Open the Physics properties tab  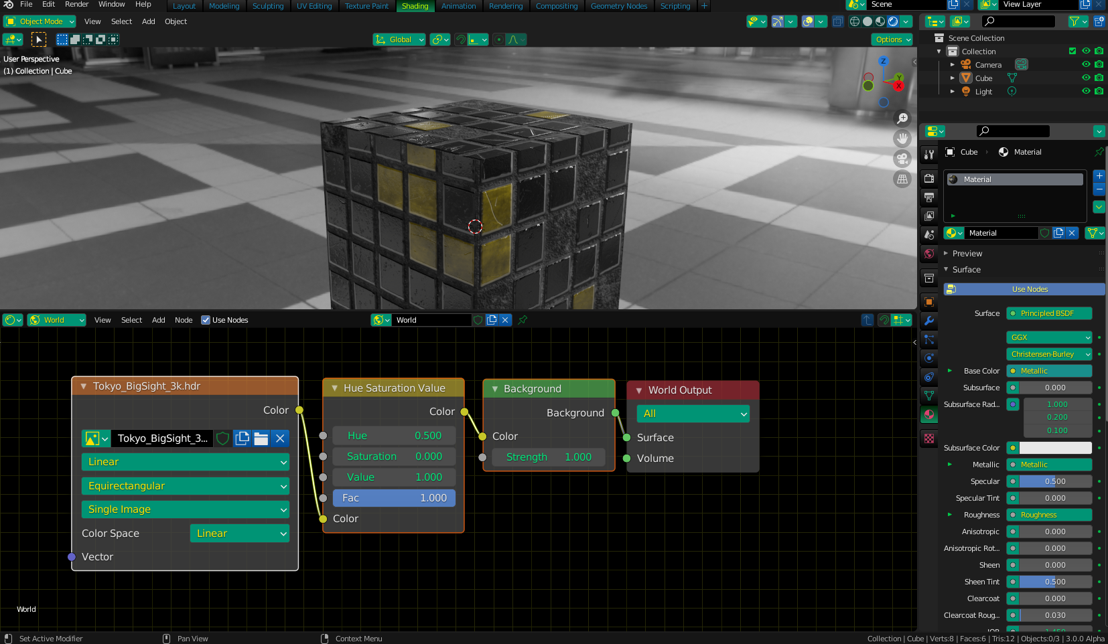point(929,358)
